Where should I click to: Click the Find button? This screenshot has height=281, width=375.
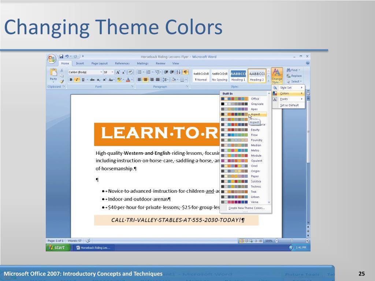[x=293, y=70]
